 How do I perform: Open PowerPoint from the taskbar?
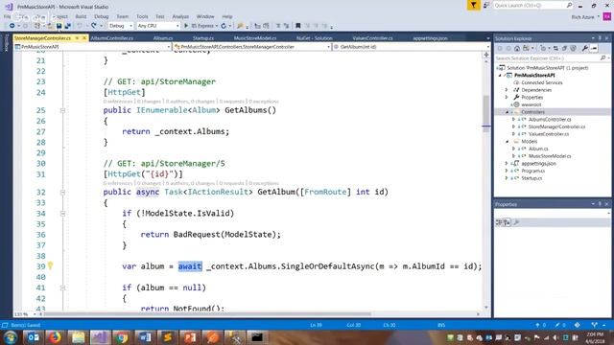(190, 337)
